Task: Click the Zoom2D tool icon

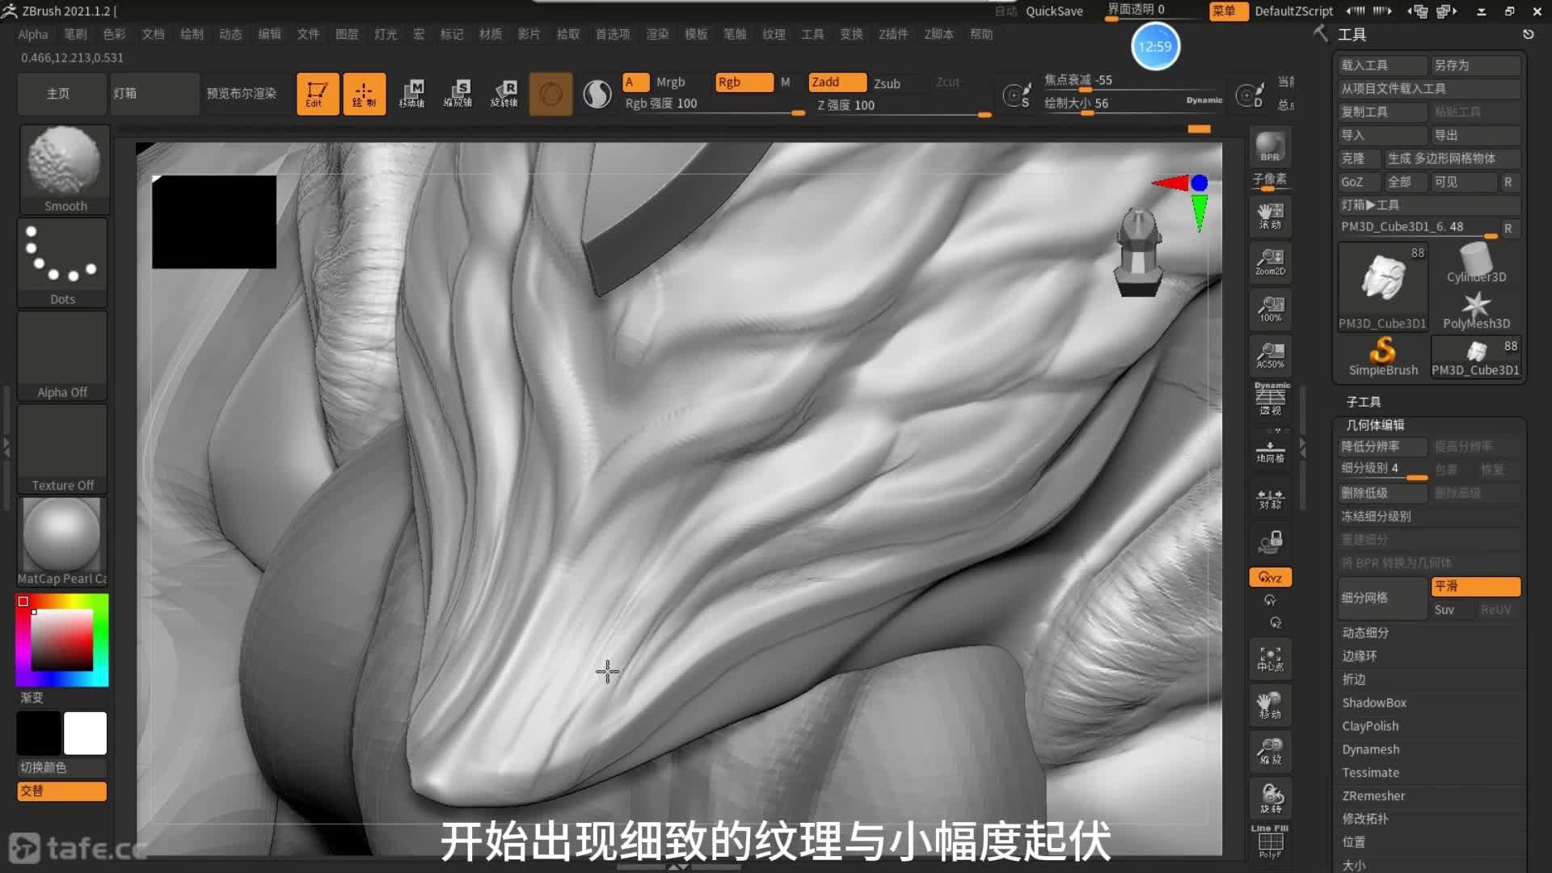Action: [1270, 262]
